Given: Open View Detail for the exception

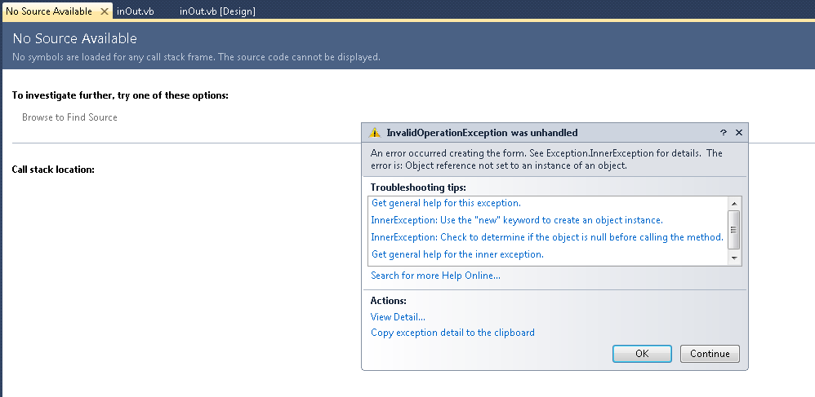Looking at the screenshot, I should tap(398, 317).
